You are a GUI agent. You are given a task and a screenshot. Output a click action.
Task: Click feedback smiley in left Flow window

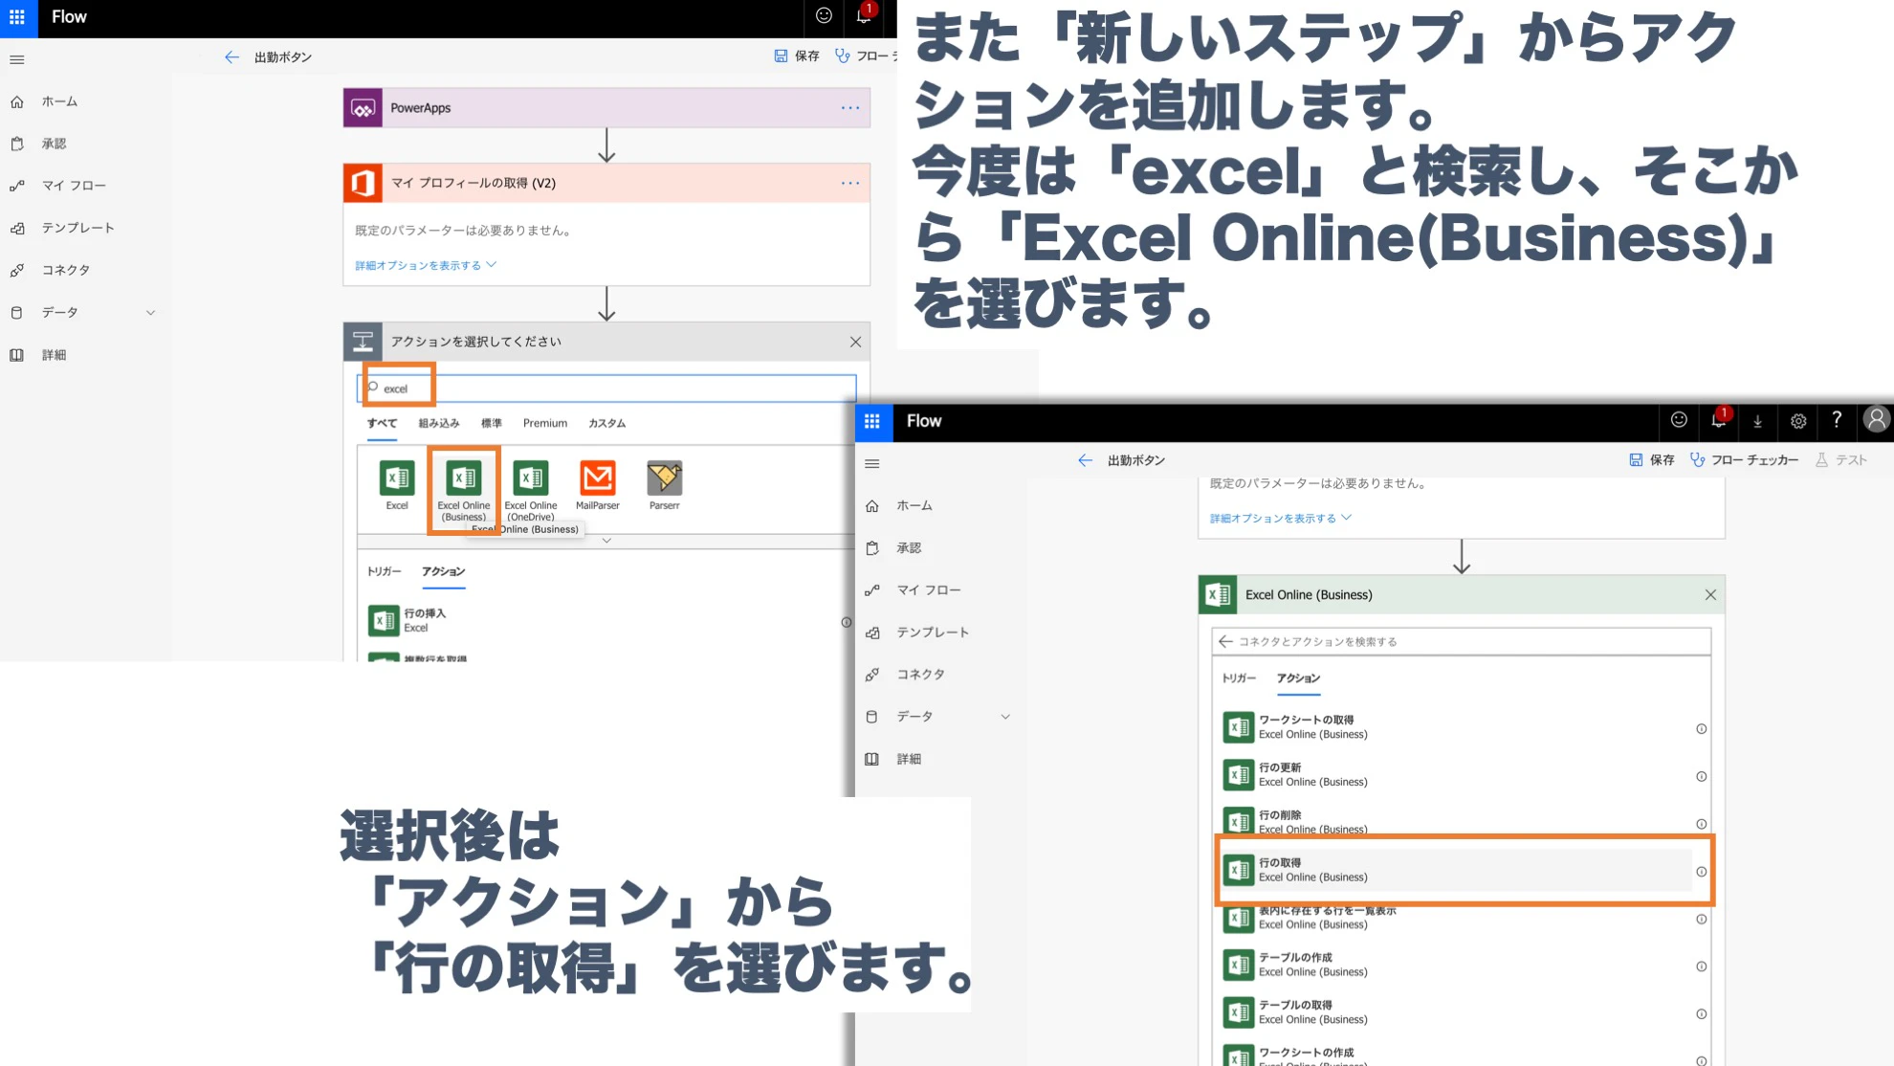pyautogui.click(x=824, y=16)
